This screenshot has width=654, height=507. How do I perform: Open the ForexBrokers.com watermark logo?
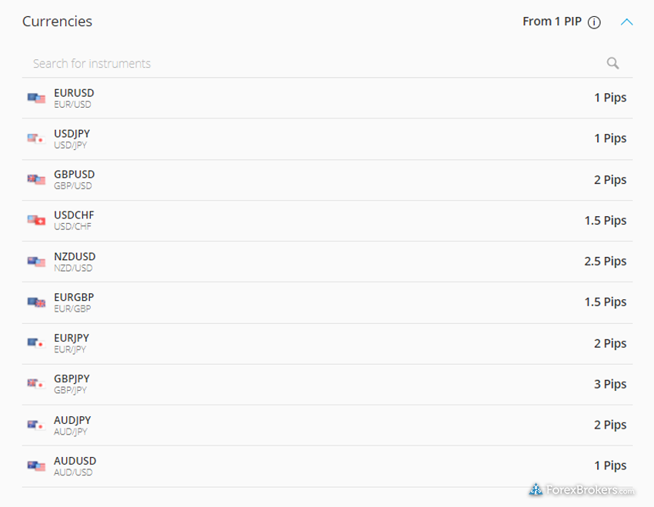[582, 489]
